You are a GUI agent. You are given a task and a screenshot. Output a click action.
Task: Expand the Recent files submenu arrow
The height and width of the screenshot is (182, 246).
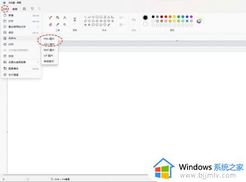[x=38, y=26]
